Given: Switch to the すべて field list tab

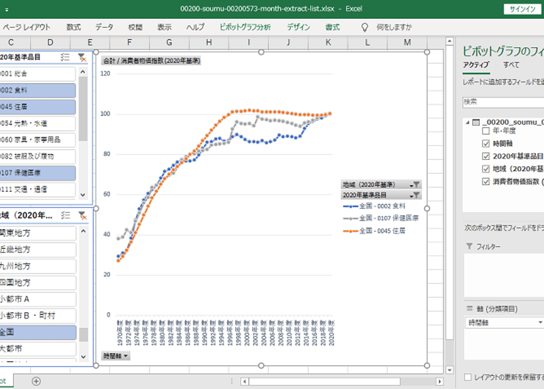Looking at the screenshot, I should click(x=512, y=65).
